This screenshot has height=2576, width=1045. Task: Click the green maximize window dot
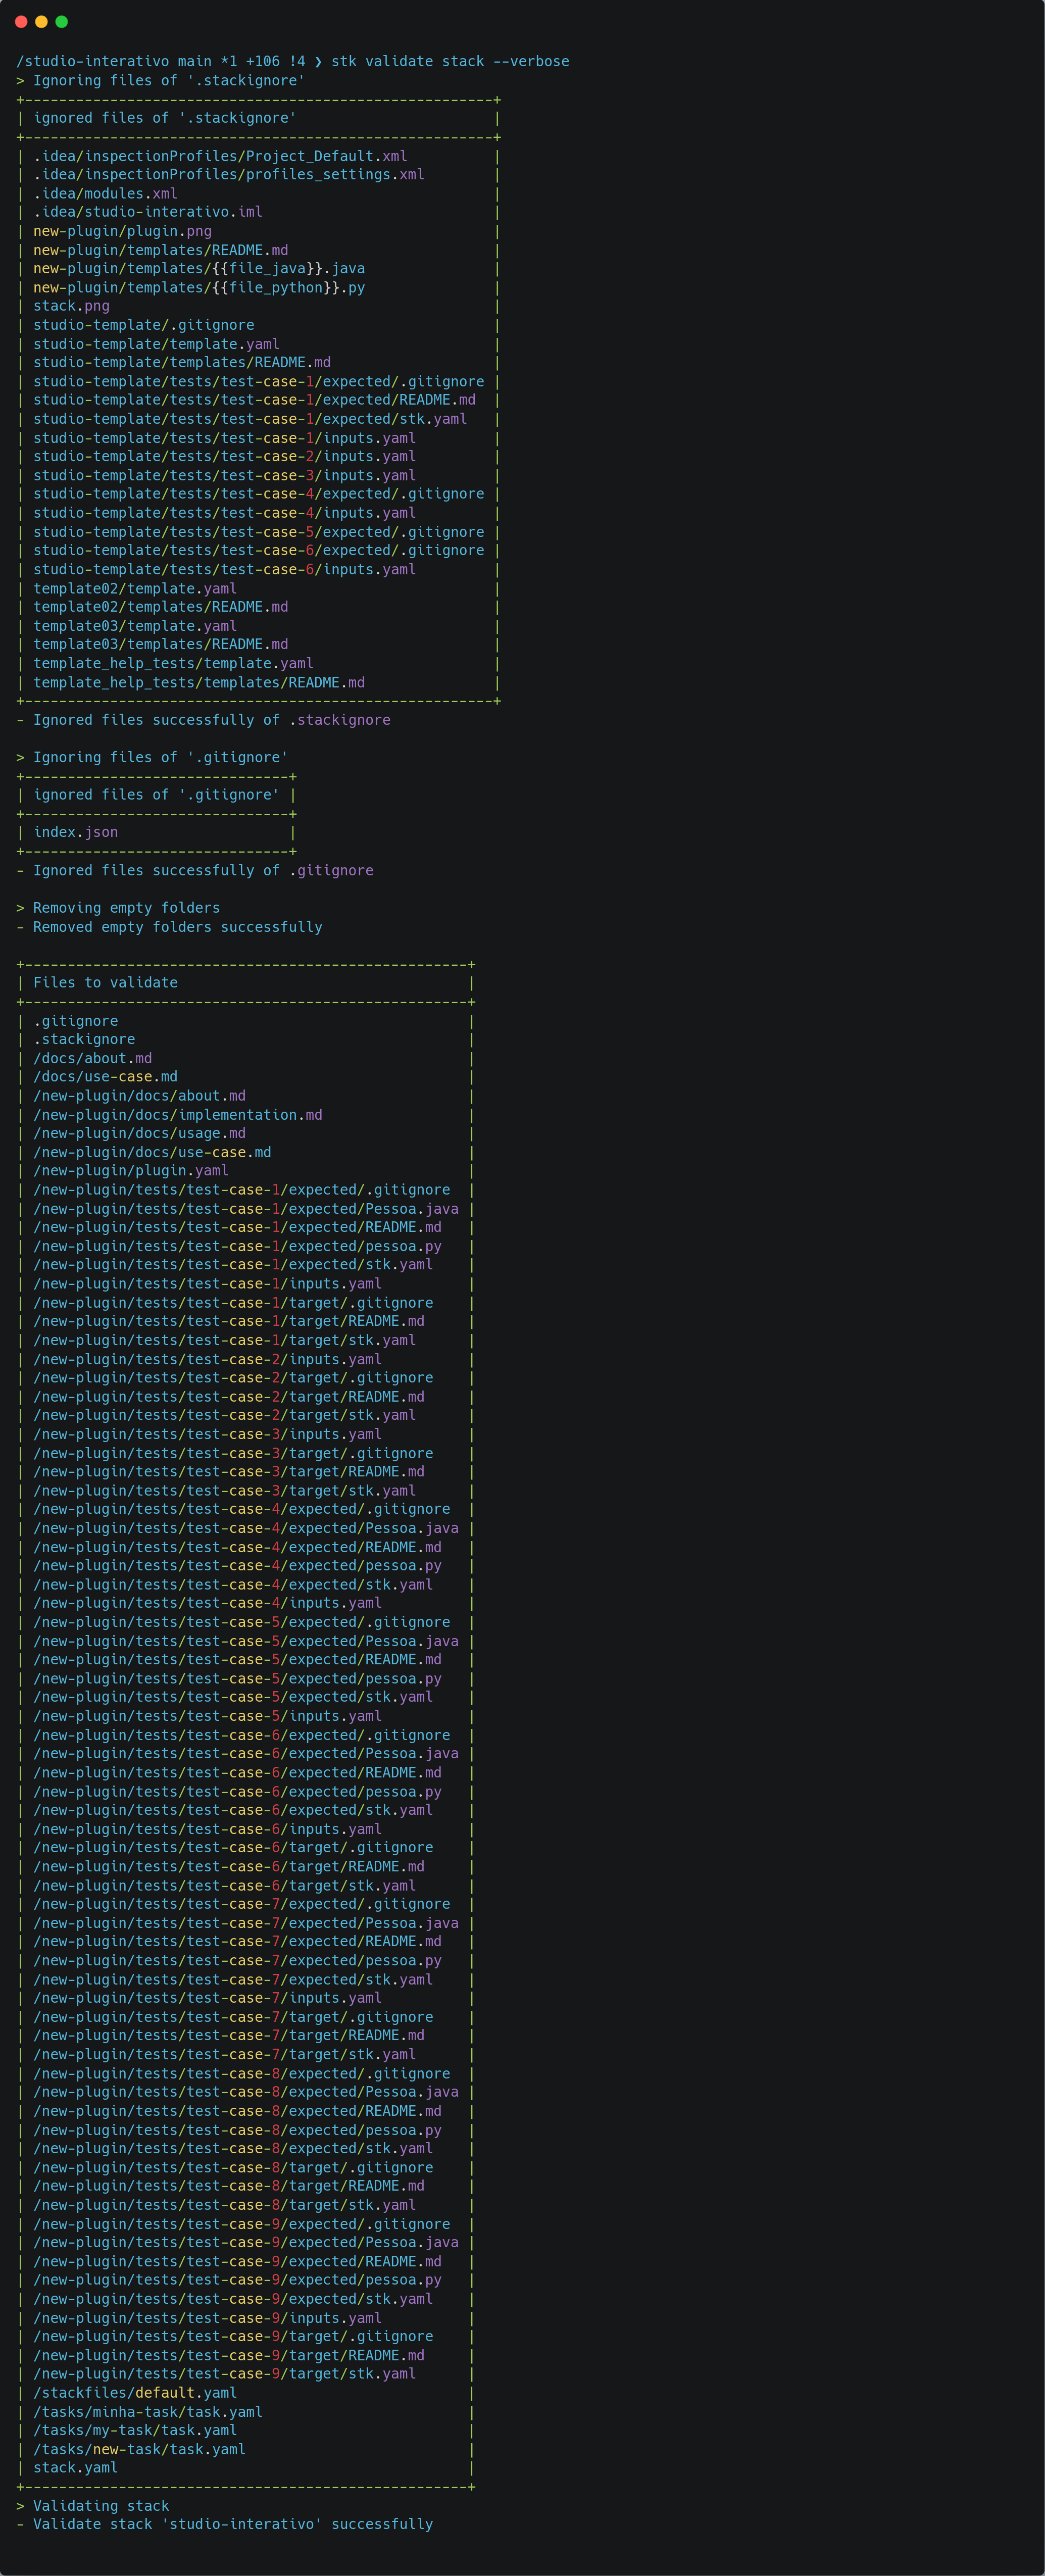61,21
